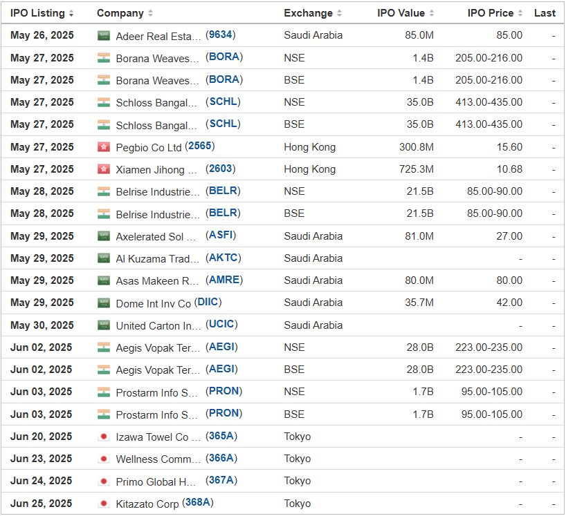
Task: Click Saudi flag icon beside United Carton
Action: click(x=104, y=325)
